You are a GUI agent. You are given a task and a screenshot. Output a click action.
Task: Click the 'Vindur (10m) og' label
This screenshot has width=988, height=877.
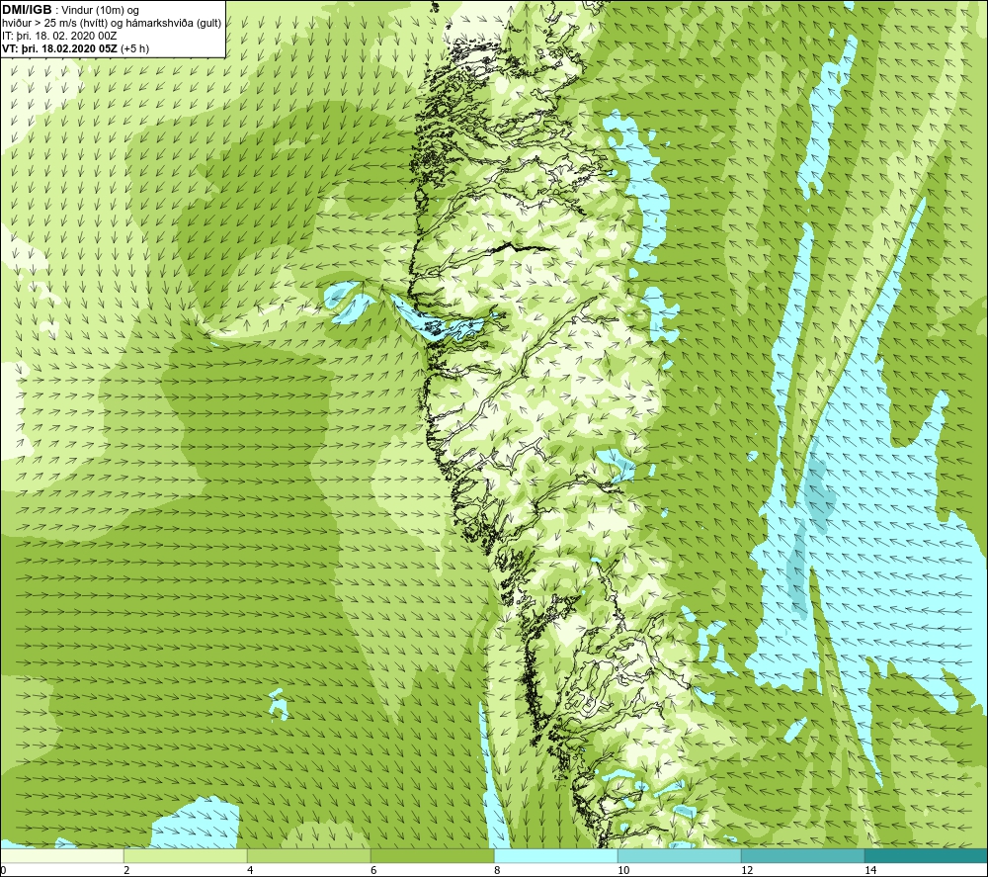point(102,11)
